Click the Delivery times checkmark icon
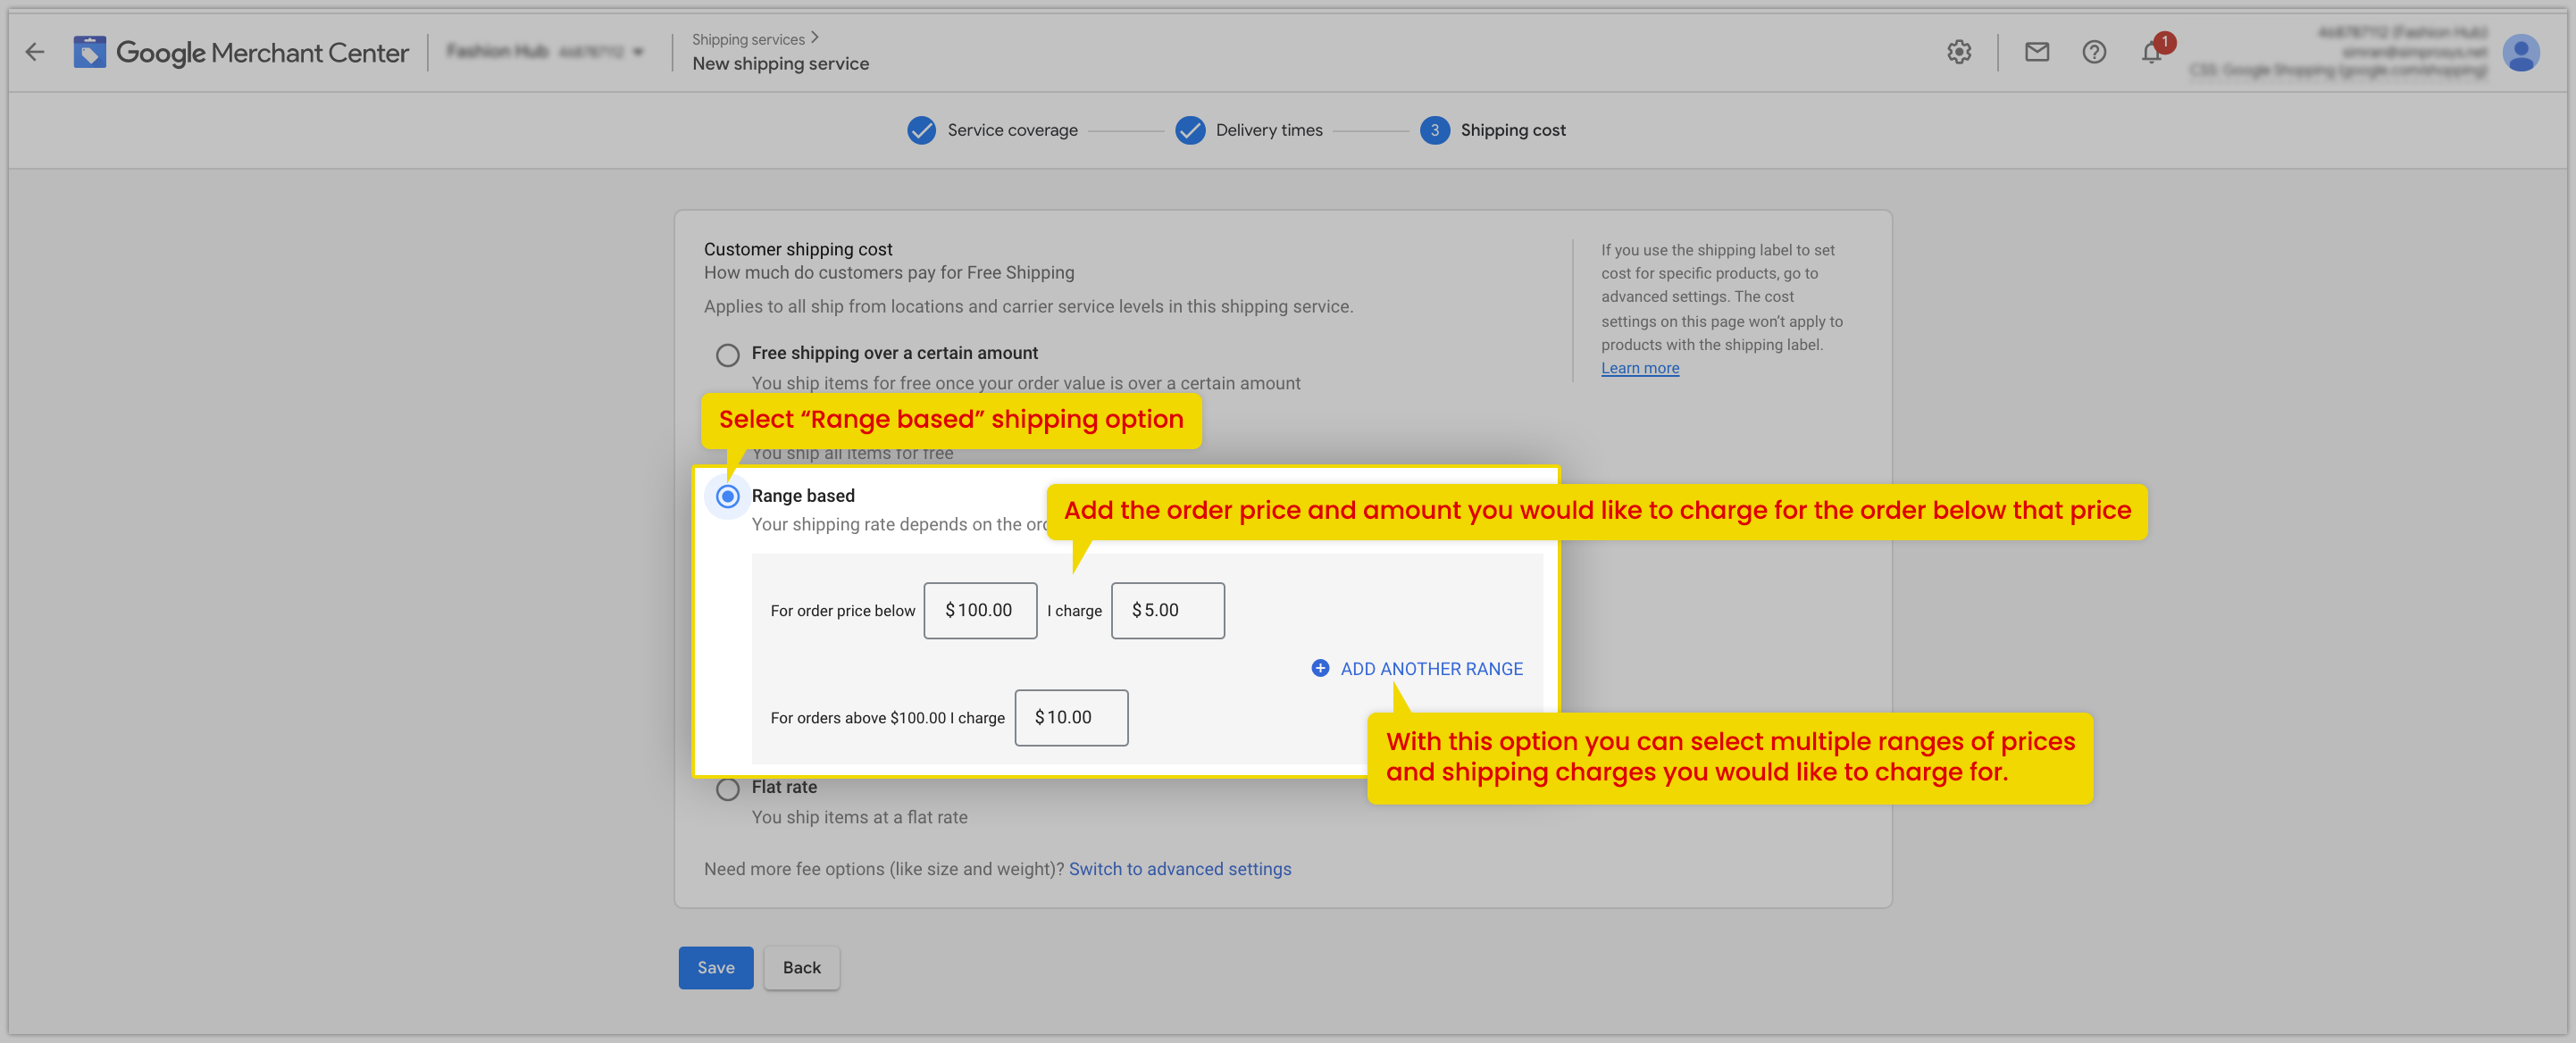2576x1043 pixels. (x=1189, y=130)
